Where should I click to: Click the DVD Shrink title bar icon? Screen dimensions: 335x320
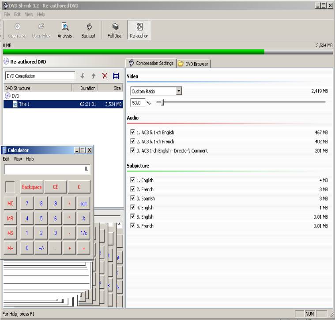coord(6,6)
